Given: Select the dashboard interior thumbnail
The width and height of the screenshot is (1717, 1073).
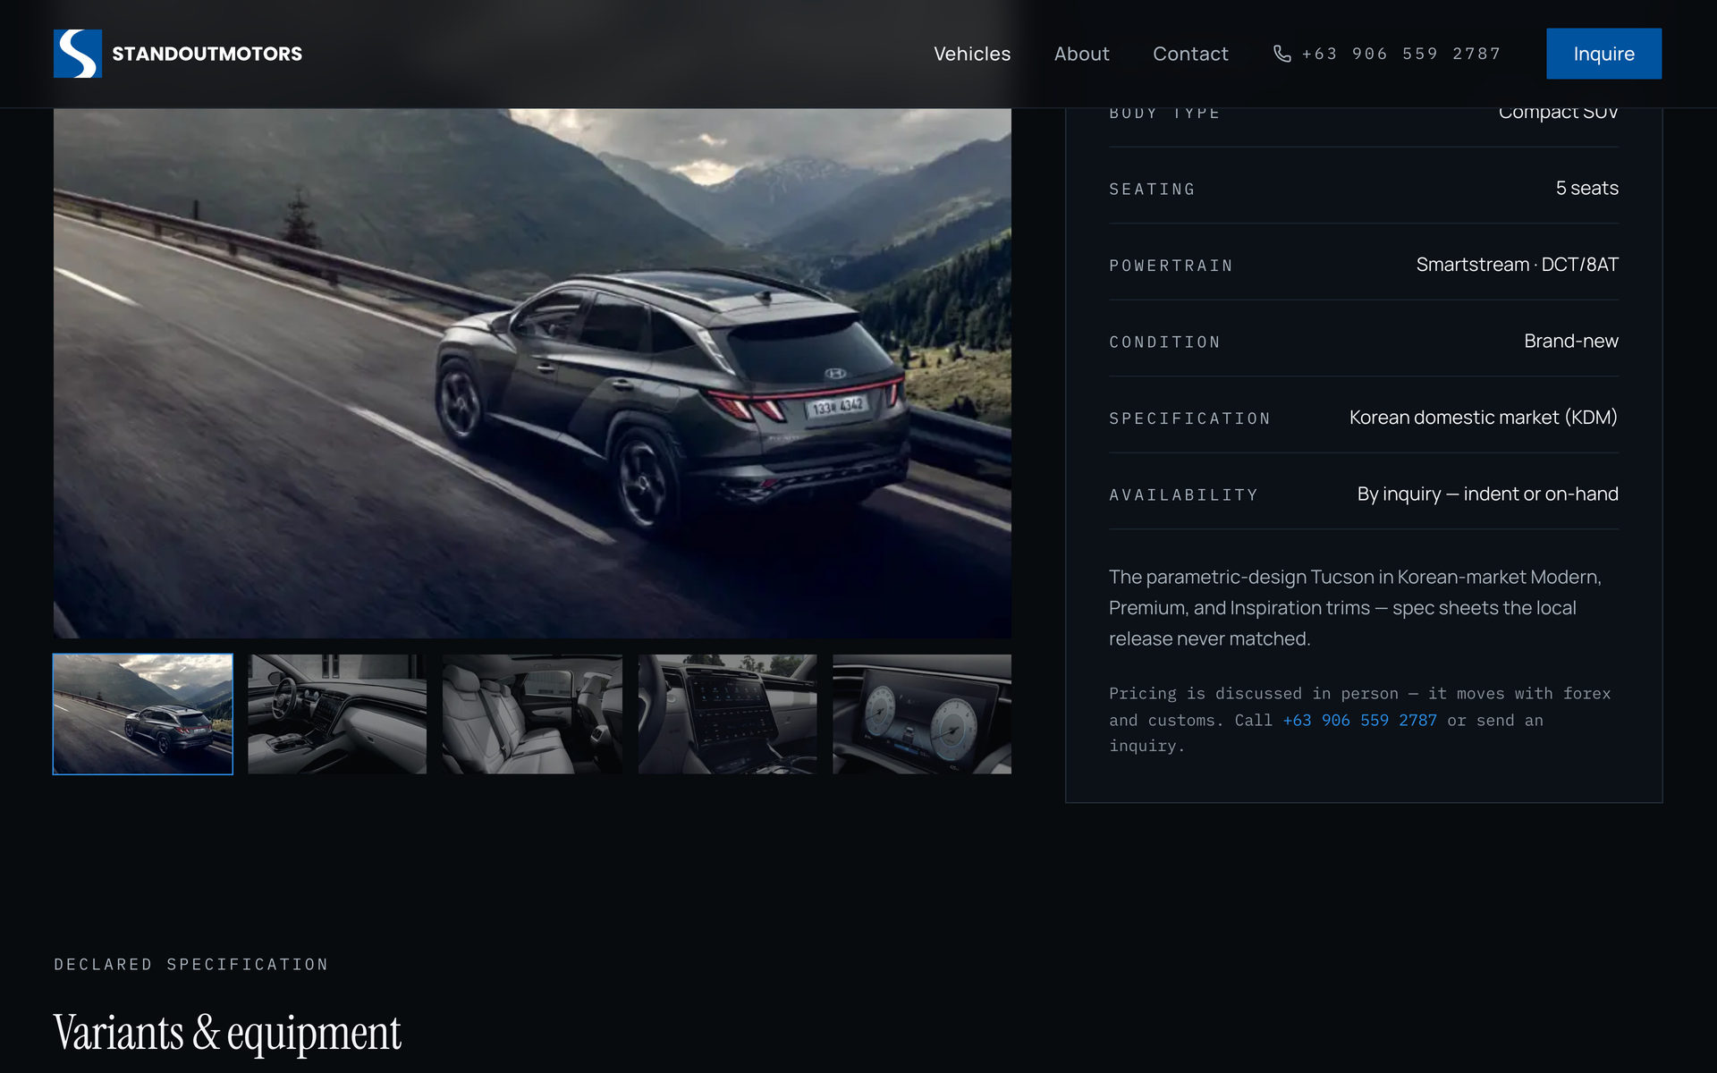Looking at the screenshot, I should point(337,714).
